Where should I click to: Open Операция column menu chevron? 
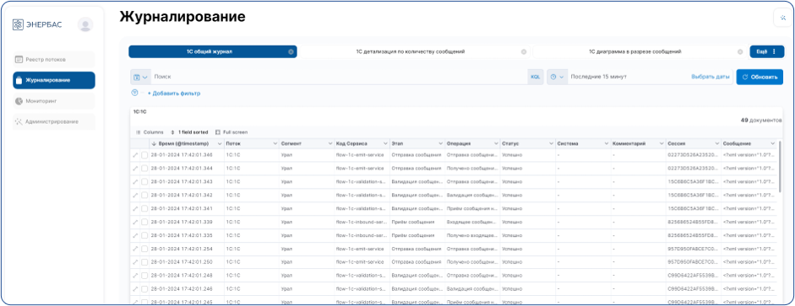click(x=496, y=143)
